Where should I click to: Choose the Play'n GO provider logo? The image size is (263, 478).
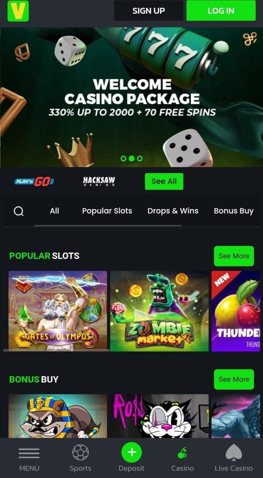34,182
